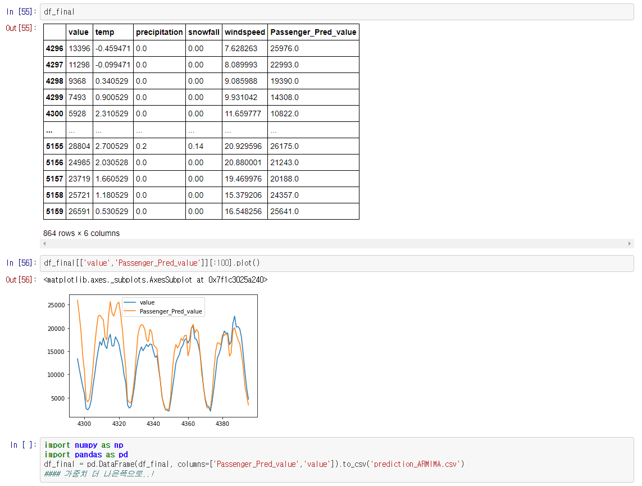Screen dimensions: 642x486
Task: Click the In [56] input prompt
Action: [21, 264]
